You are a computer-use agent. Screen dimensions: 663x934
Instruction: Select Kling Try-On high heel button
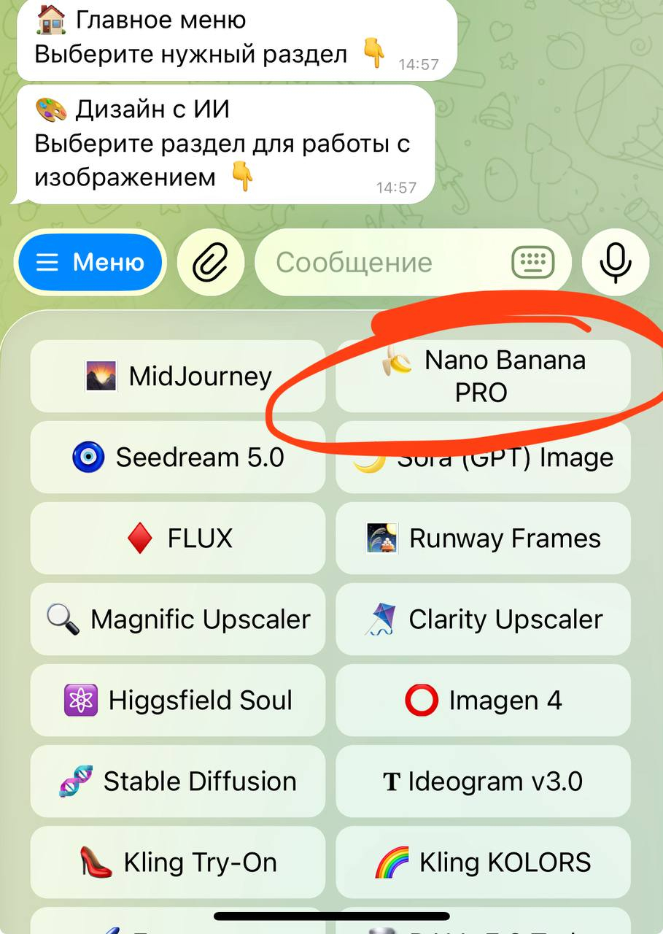coord(178,862)
